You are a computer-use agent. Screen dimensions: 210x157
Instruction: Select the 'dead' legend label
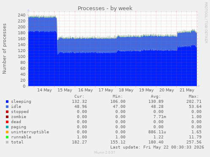tap(16, 122)
